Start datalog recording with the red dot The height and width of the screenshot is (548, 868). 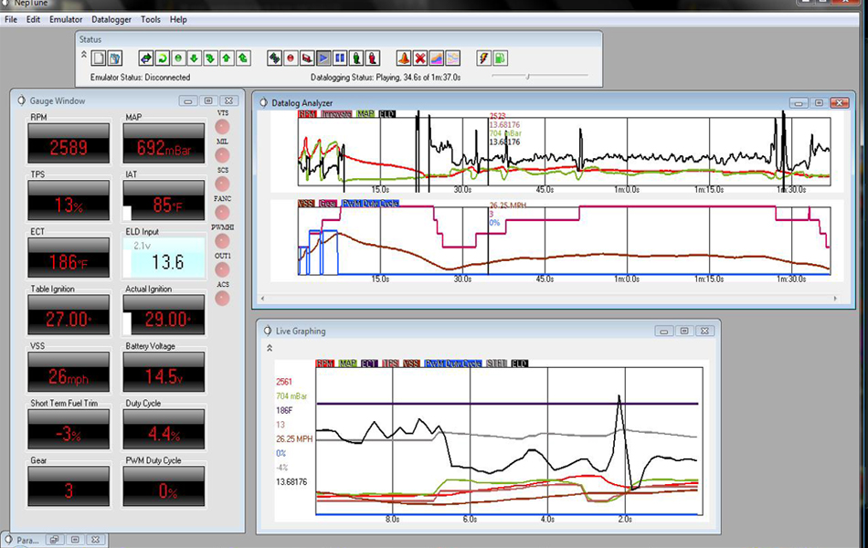point(291,58)
